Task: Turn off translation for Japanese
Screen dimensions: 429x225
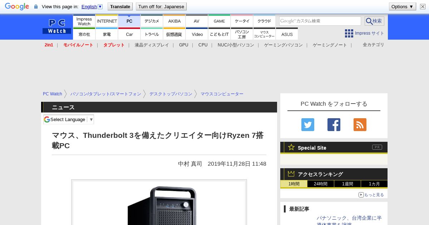Action: [x=161, y=6]
